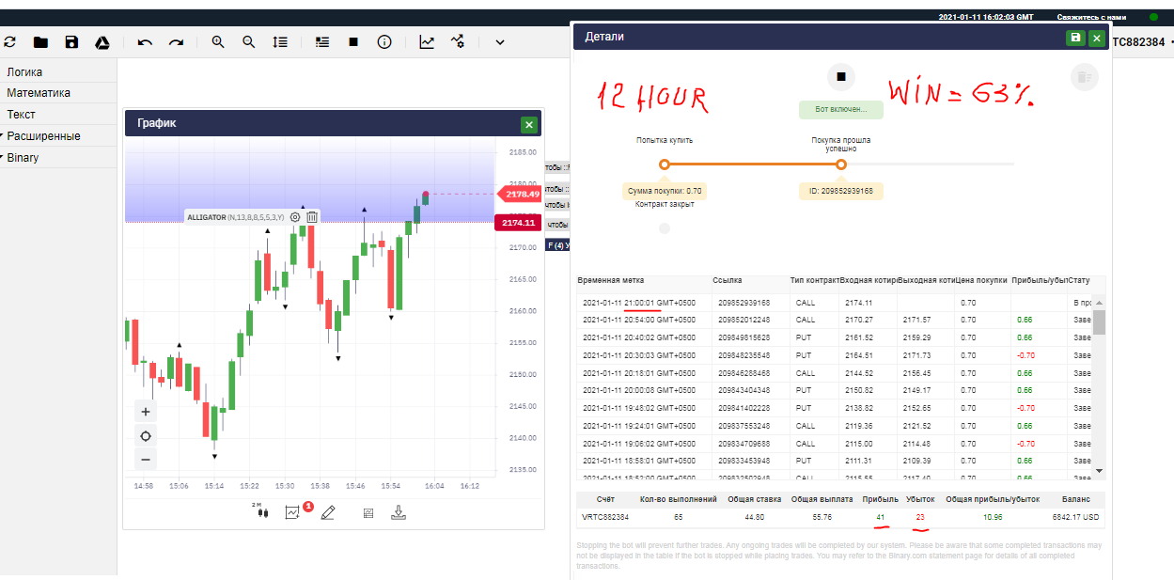Open the summary panel list icon
Image resolution: width=1174 pixels, height=580 pixels.
(322, 42)
